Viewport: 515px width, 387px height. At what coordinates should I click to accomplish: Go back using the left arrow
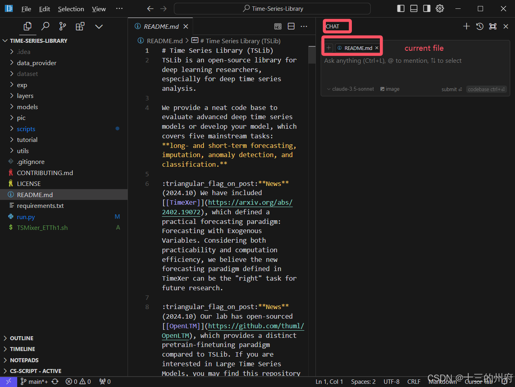click(x=150, y=8)
